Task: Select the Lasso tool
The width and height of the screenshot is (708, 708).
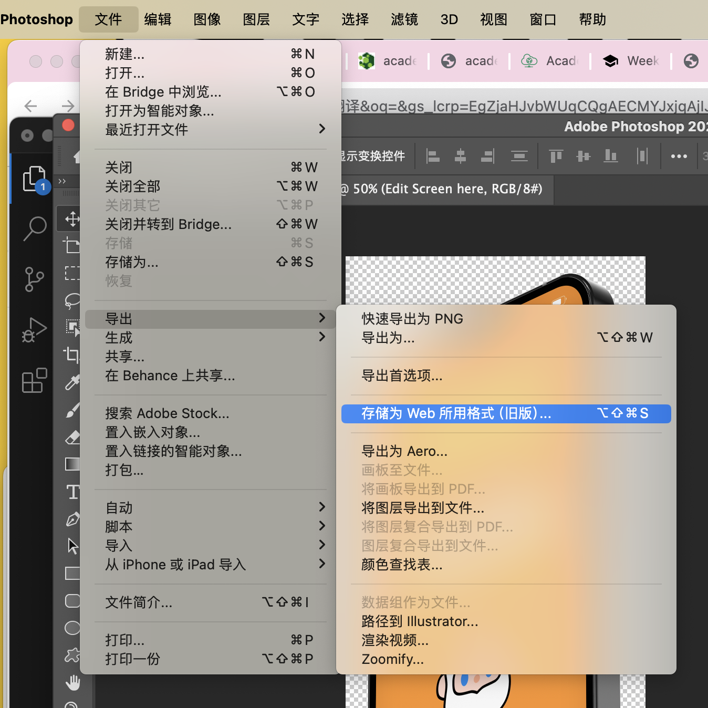Action: (x=72, y=300)
